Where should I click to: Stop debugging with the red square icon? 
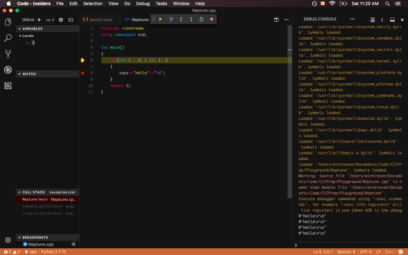pyautogui.click(x=211, y=19)
